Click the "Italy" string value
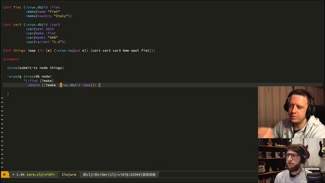The height and width of the screenshot is (183, 325). [x=61, y=16]
